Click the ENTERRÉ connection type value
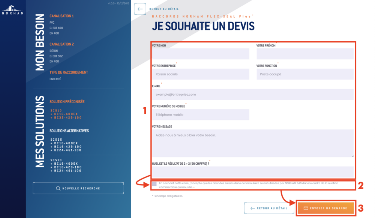Screen dimensions: 375x218 pos(55,79)
